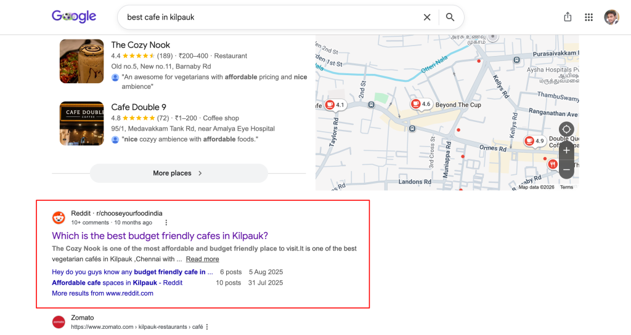631x335 pixels.
Task: Click bus stop icon near 2nd St
Action: click(x=372, y=105)
